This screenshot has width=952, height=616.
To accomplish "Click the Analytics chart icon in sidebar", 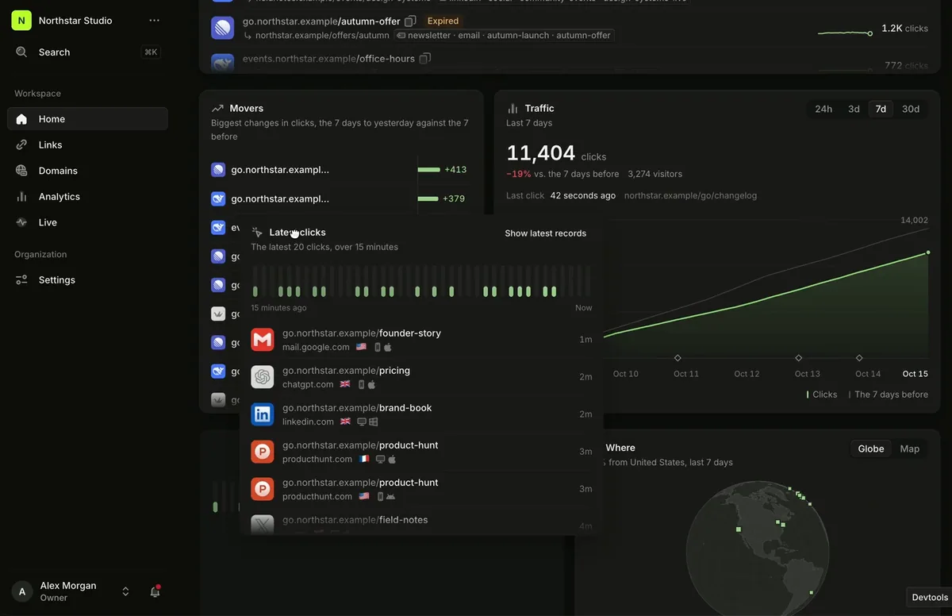I will coord(21,196).
